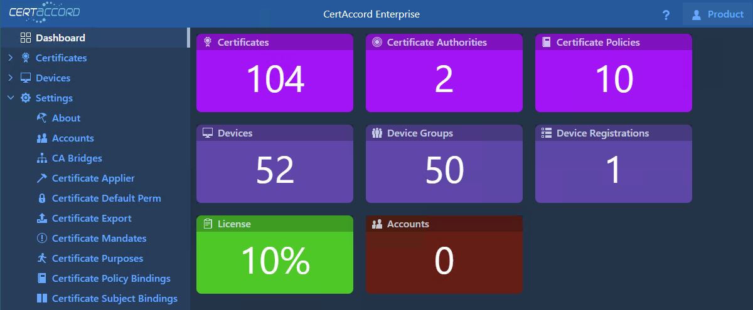Click the monitor icon on Devices tile

[x=208, y=133]
